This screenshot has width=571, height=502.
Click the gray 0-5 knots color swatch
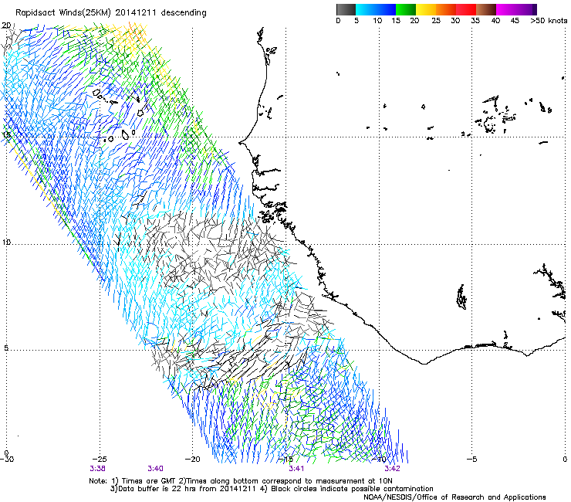[346, 9]
